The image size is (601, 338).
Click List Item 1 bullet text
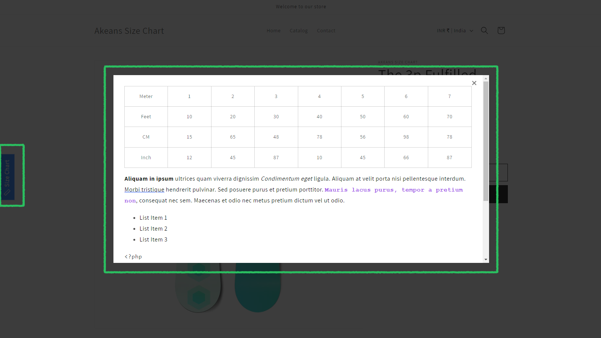click(x=153, y=218)
